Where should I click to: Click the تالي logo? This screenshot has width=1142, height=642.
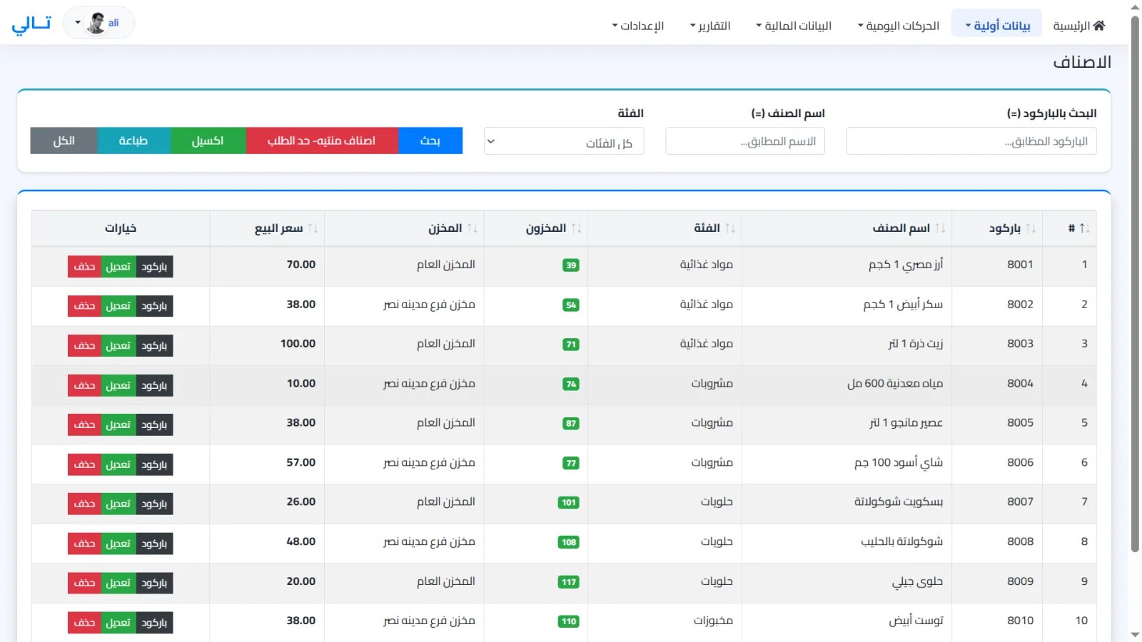click(31, 24)
